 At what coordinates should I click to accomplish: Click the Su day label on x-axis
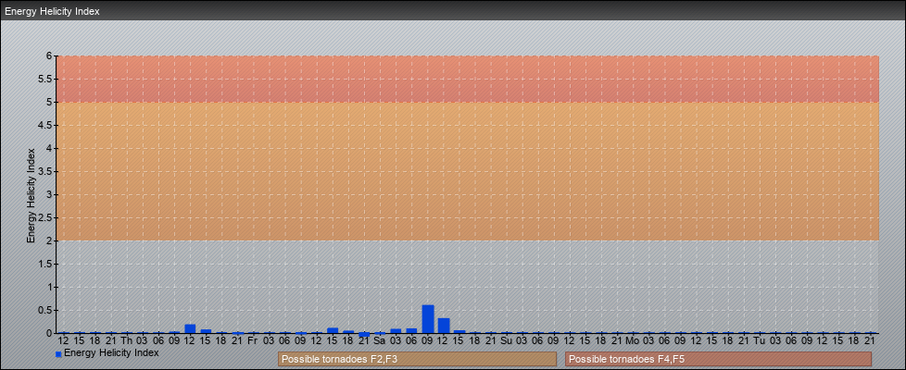pyautogui.click(x=507, y=340)
